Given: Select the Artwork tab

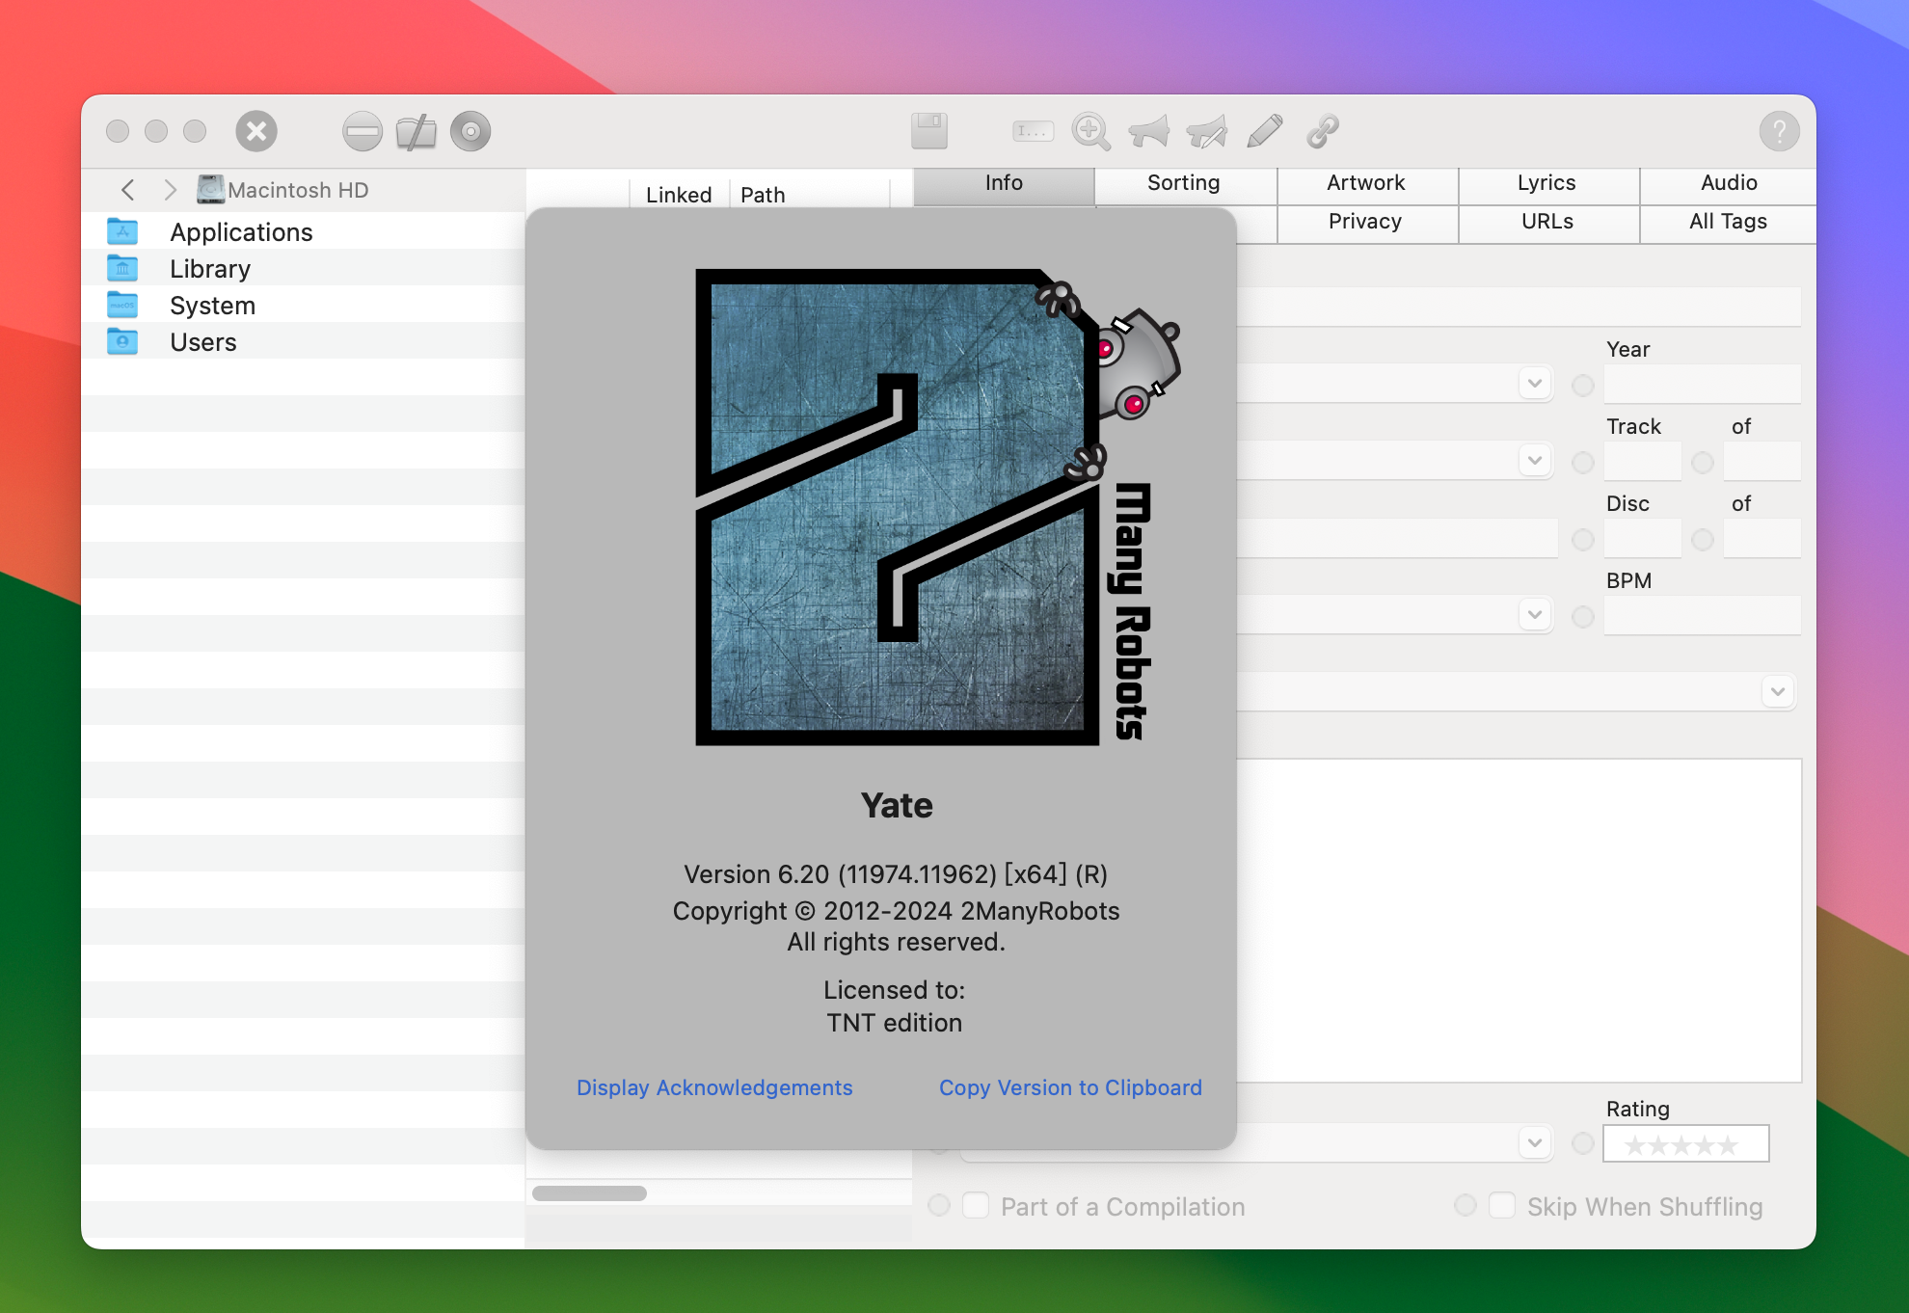Looking at the screenshot, I should [x=1365, y=183].
